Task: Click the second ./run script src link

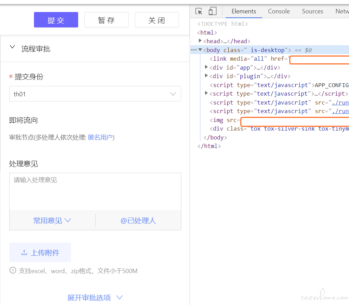Action: click(340, 111)
